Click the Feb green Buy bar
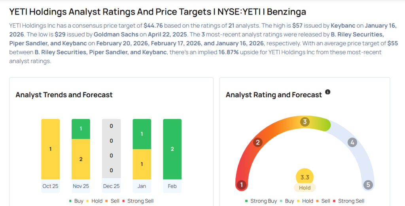405x206 pixels. (x=172, y=149)
